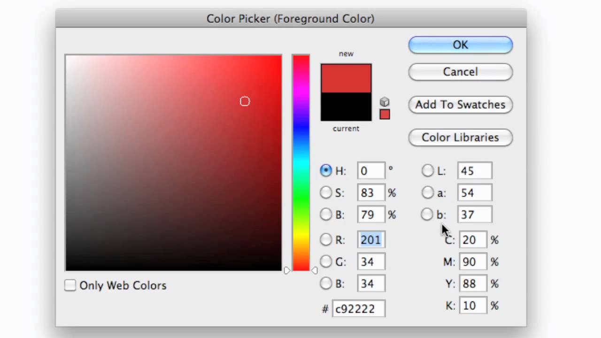601x338 pixels.
Task: Select the H hue radio button
Action: (326, 170)
